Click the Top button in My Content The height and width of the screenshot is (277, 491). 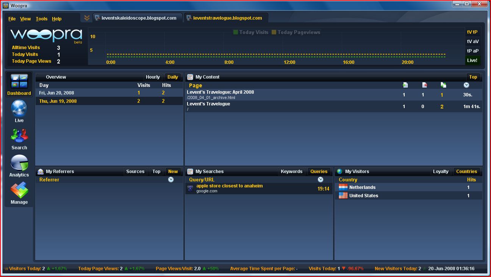tap(473, 77)
